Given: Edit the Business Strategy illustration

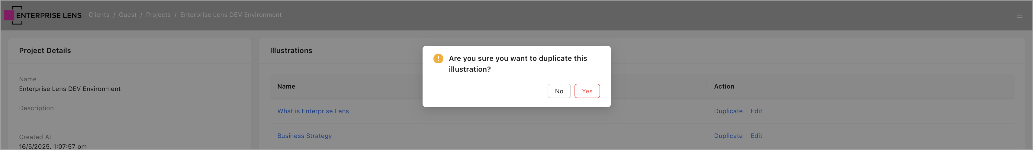Looking at the screenshot, I should 756,136.
